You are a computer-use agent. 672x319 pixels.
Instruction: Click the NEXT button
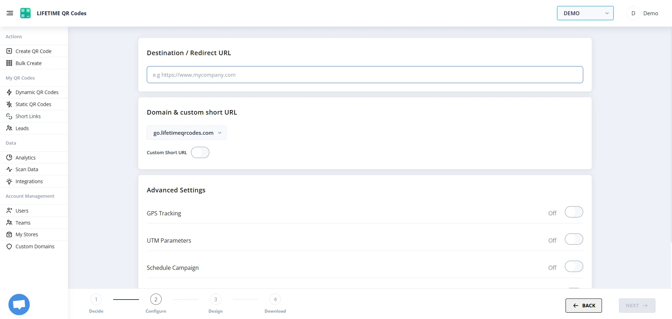(637, 306)
